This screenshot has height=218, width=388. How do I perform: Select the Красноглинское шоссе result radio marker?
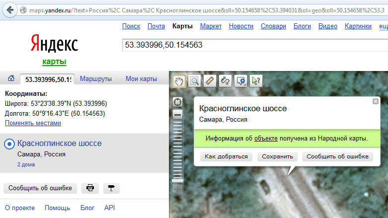(x=9, y=144)
